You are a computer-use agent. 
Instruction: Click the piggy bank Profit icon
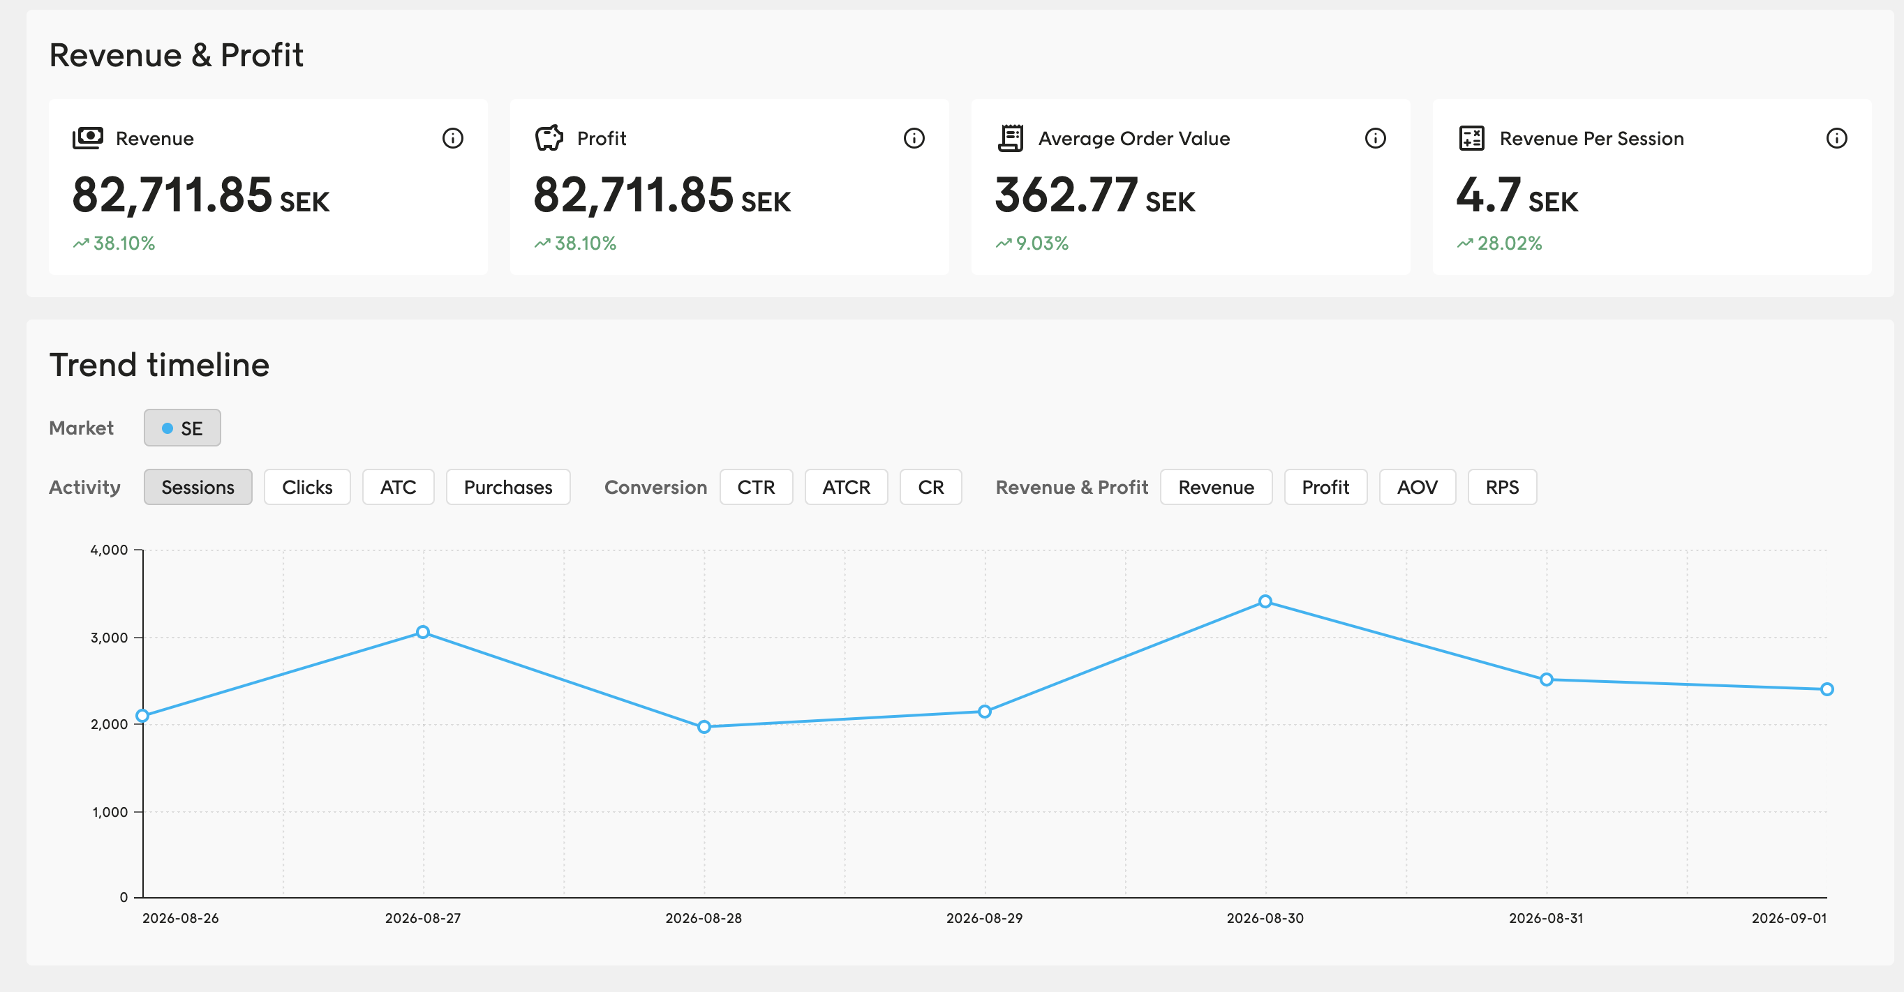[x=549, y=138]
